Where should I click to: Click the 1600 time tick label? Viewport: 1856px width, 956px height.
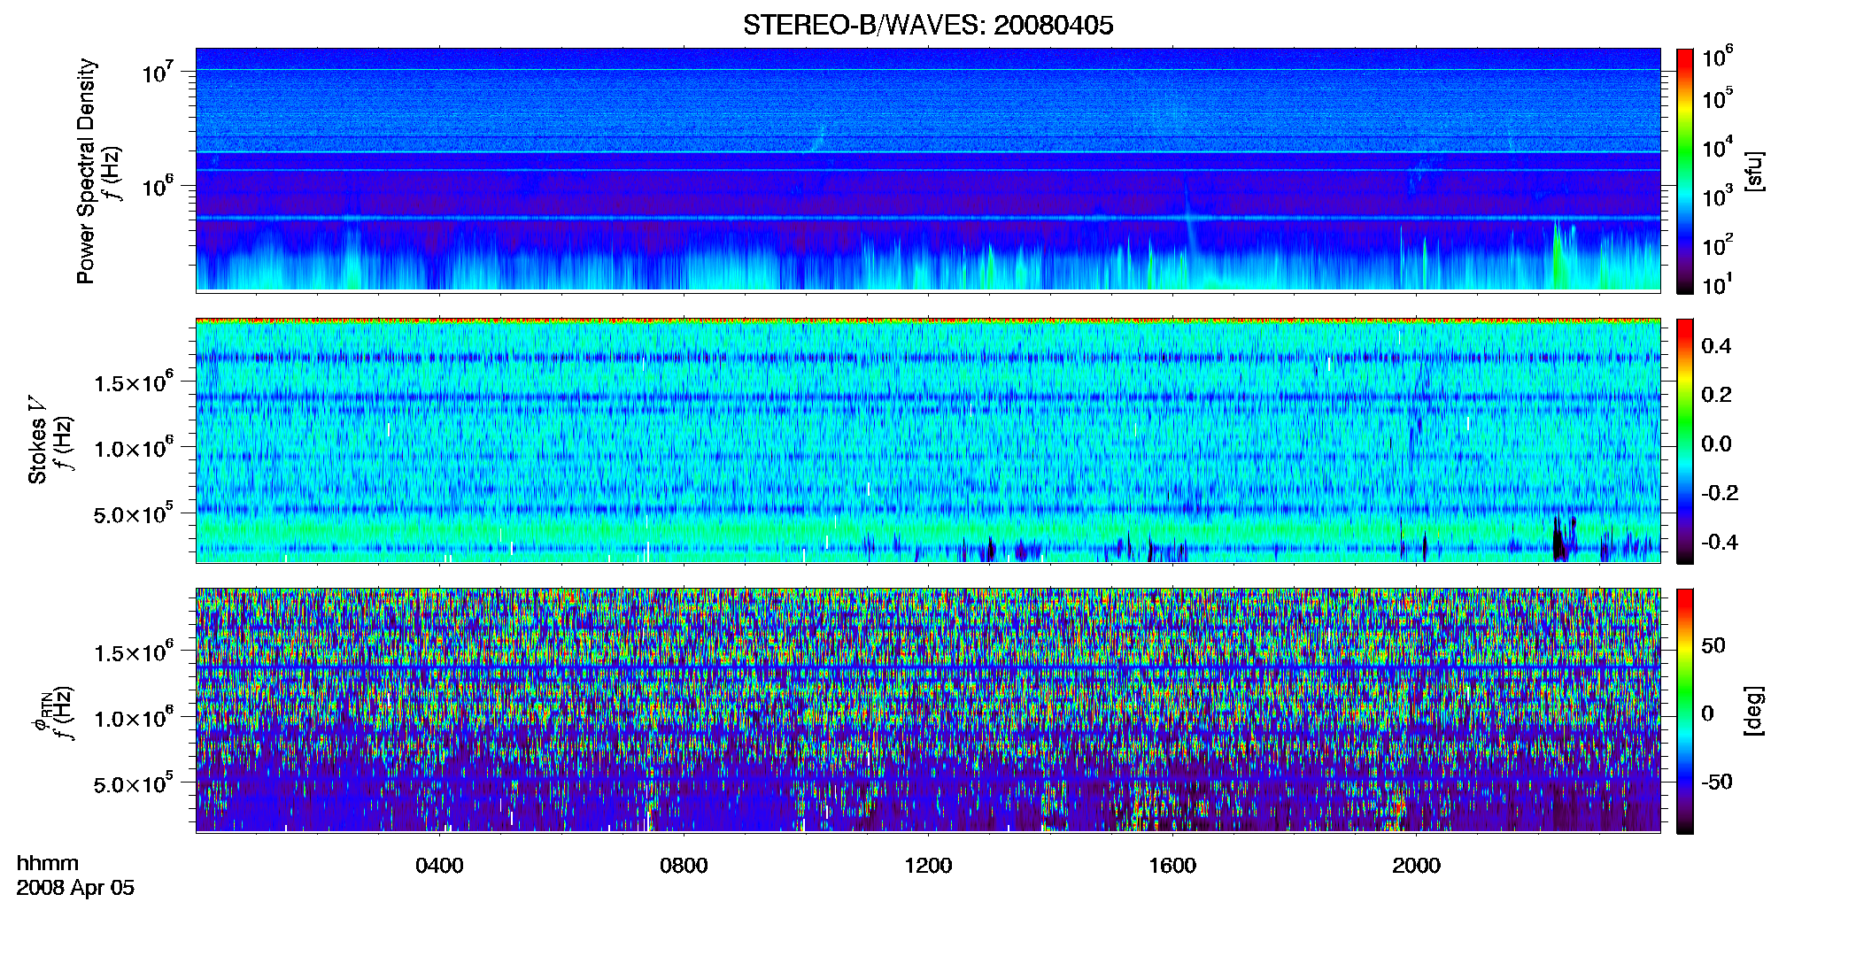click(x=1172, y=865)
